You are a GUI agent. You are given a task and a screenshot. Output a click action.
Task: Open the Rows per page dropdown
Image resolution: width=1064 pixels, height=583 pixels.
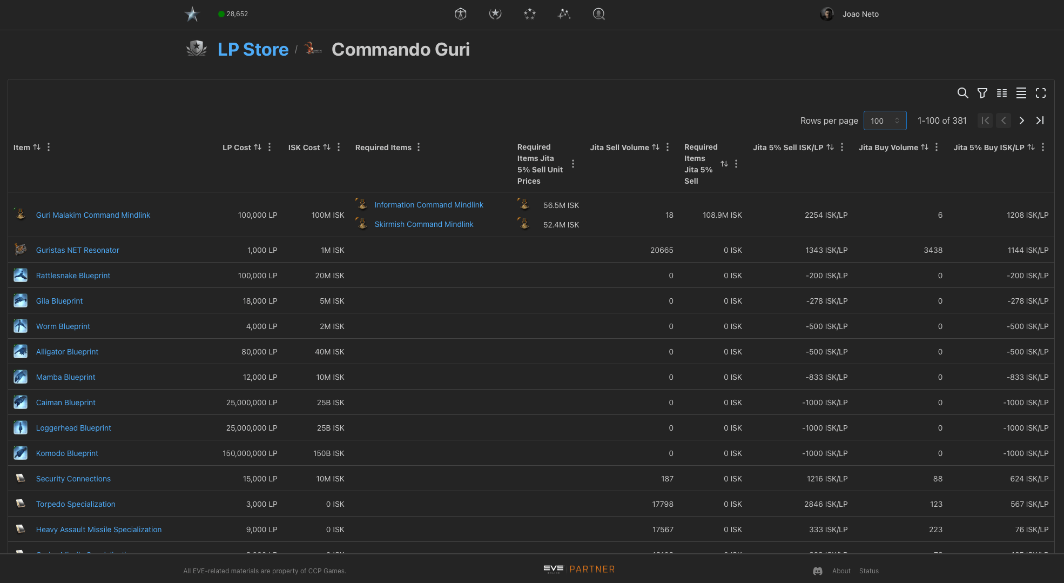coord(885,120)
